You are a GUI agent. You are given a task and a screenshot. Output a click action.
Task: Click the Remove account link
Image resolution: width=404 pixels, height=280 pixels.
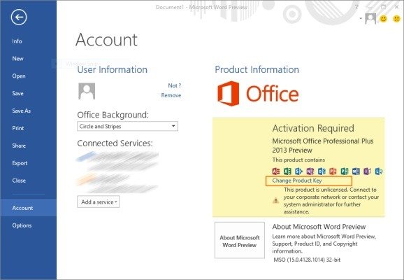click(171, 95)
